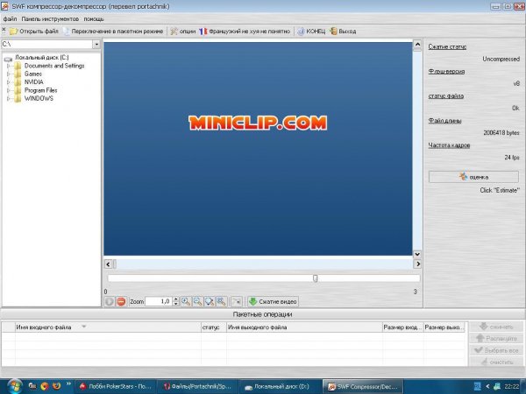
Task: Click the French flag language icon
Action: coord(203,32)
